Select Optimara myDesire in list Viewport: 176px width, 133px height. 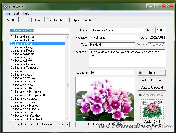(x=37, y=51)
